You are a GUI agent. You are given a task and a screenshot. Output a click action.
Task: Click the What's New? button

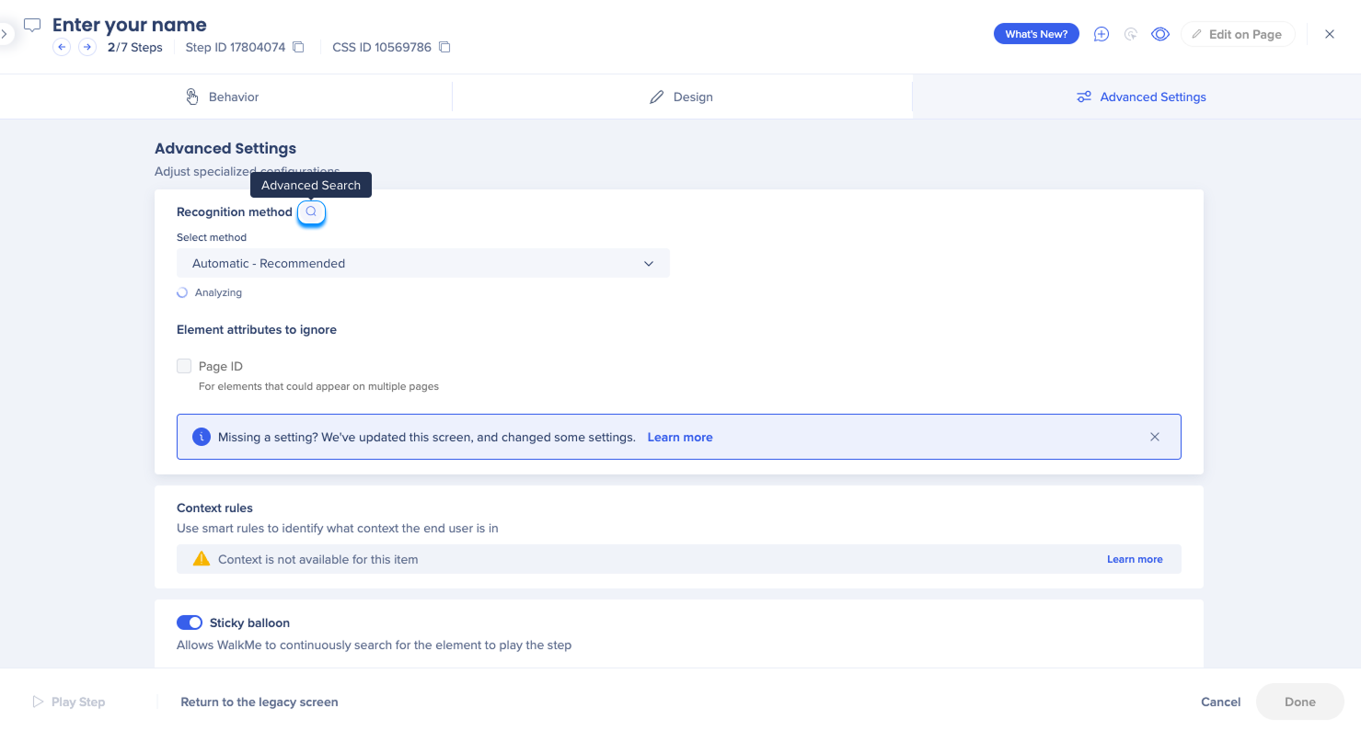pyautogui.click(x=1036, y=34)
